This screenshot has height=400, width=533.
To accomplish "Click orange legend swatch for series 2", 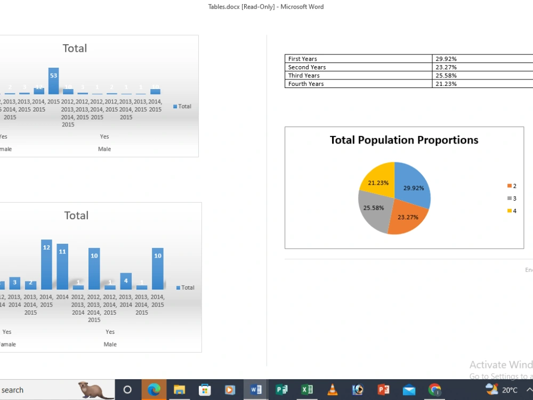I will [509, 186].
